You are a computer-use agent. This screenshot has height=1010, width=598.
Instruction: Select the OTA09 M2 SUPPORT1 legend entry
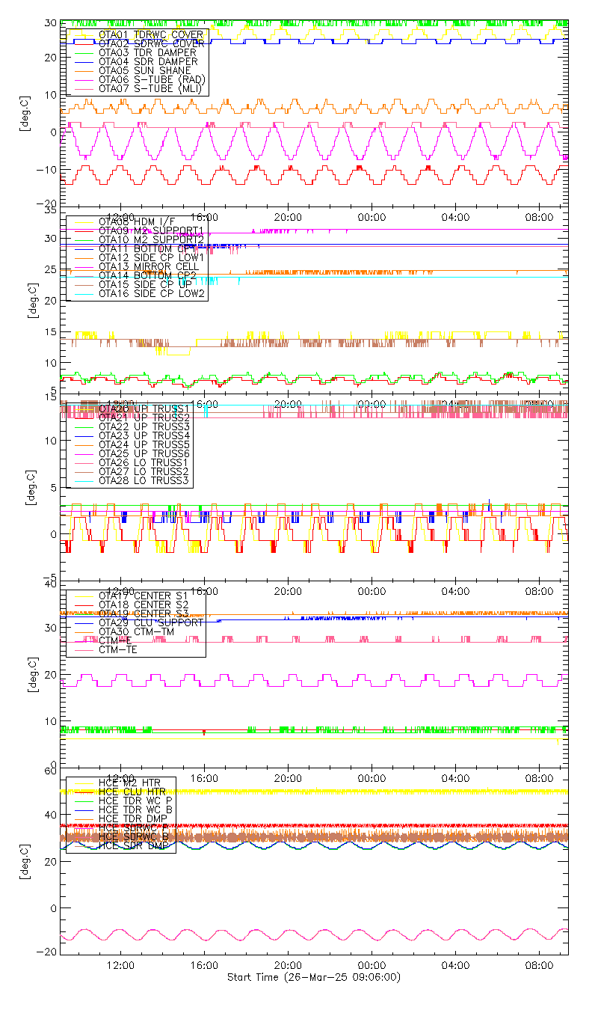tap(151, 230)
